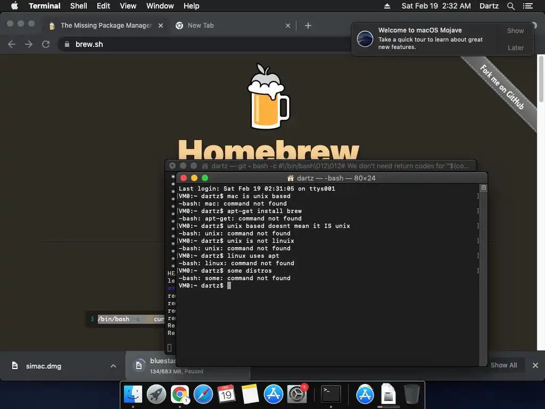The width and height of the screenshot is (545, 409).
Task: Click the /bin/bash install command text
Action: click(131, 319)
